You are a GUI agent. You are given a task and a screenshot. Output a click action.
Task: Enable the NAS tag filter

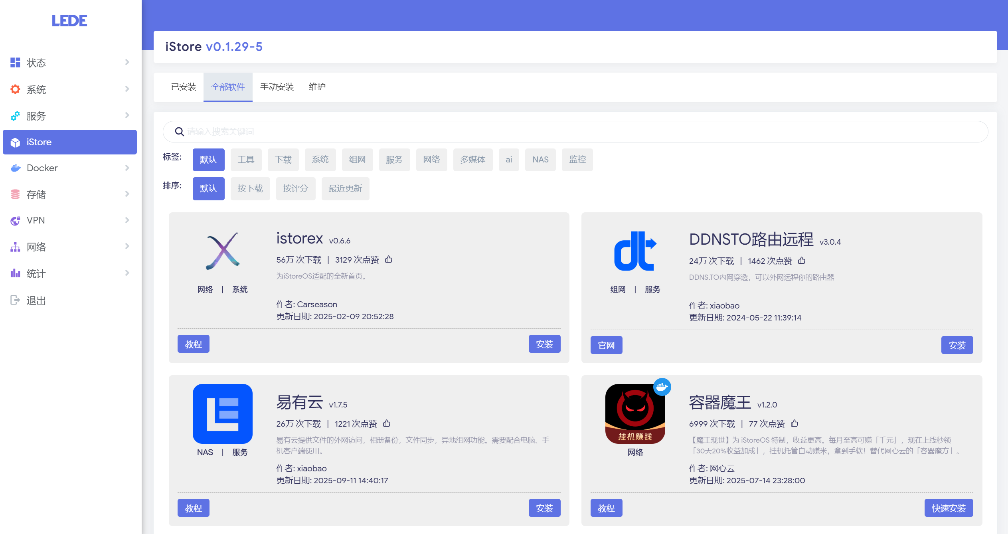540,159
